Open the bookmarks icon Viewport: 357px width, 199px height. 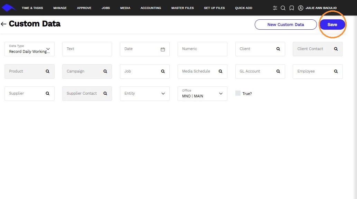pos(292,8)
